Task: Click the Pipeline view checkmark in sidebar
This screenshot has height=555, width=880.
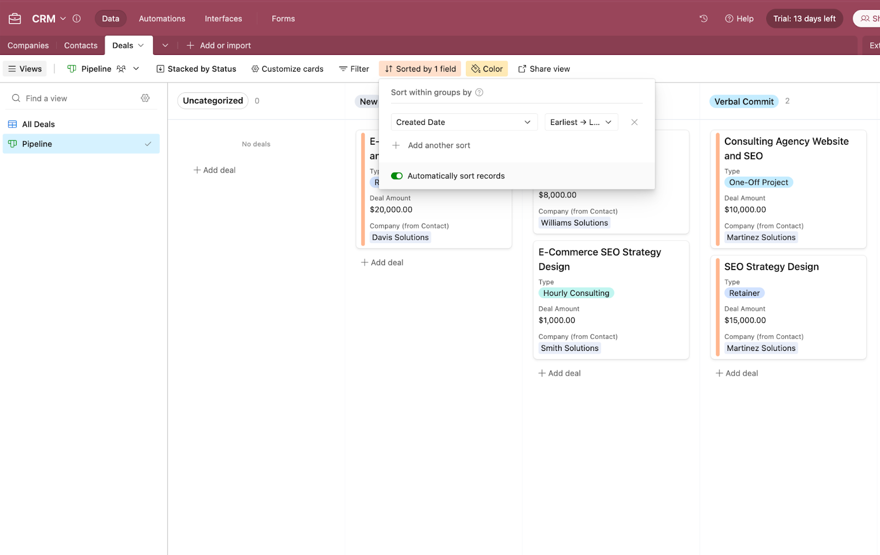Action: pyautogui.click(x=148, y=144)
